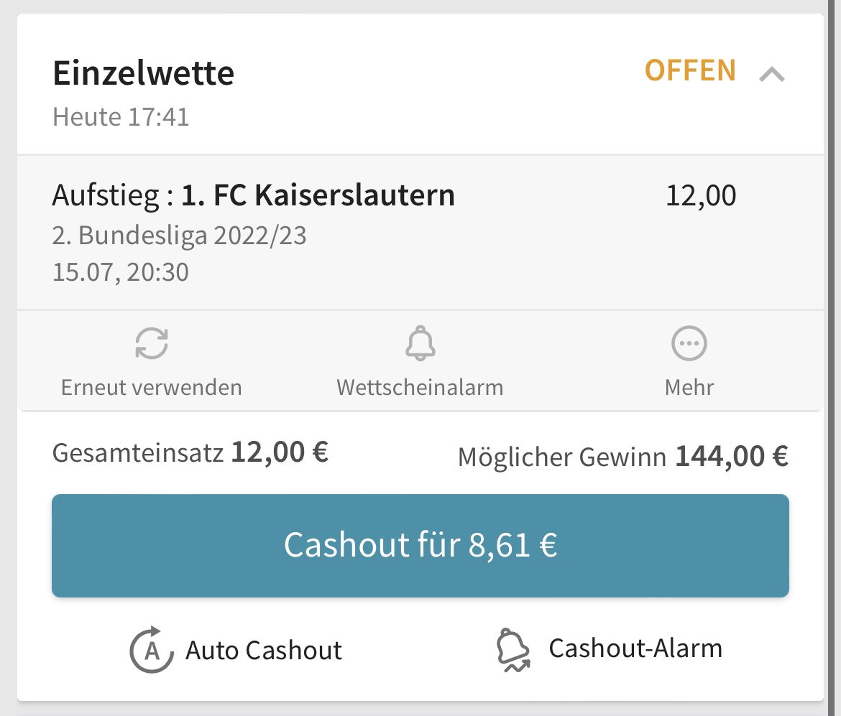Viewport: 841px width, 716px height.
Task: Click the Auto Cashout circular A icon
Action: (151, 650)
